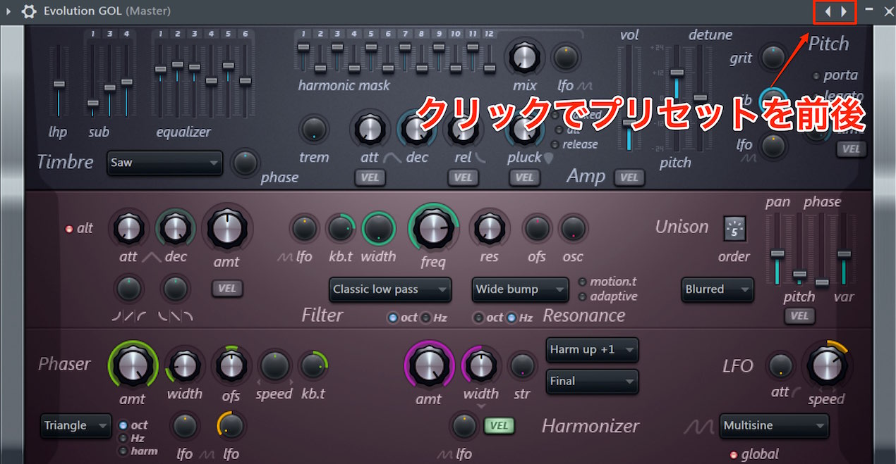Image resolution: width=896 pixels, height=464 pixels.
Task: Click the large Filter freq knob
Action: 433,227
